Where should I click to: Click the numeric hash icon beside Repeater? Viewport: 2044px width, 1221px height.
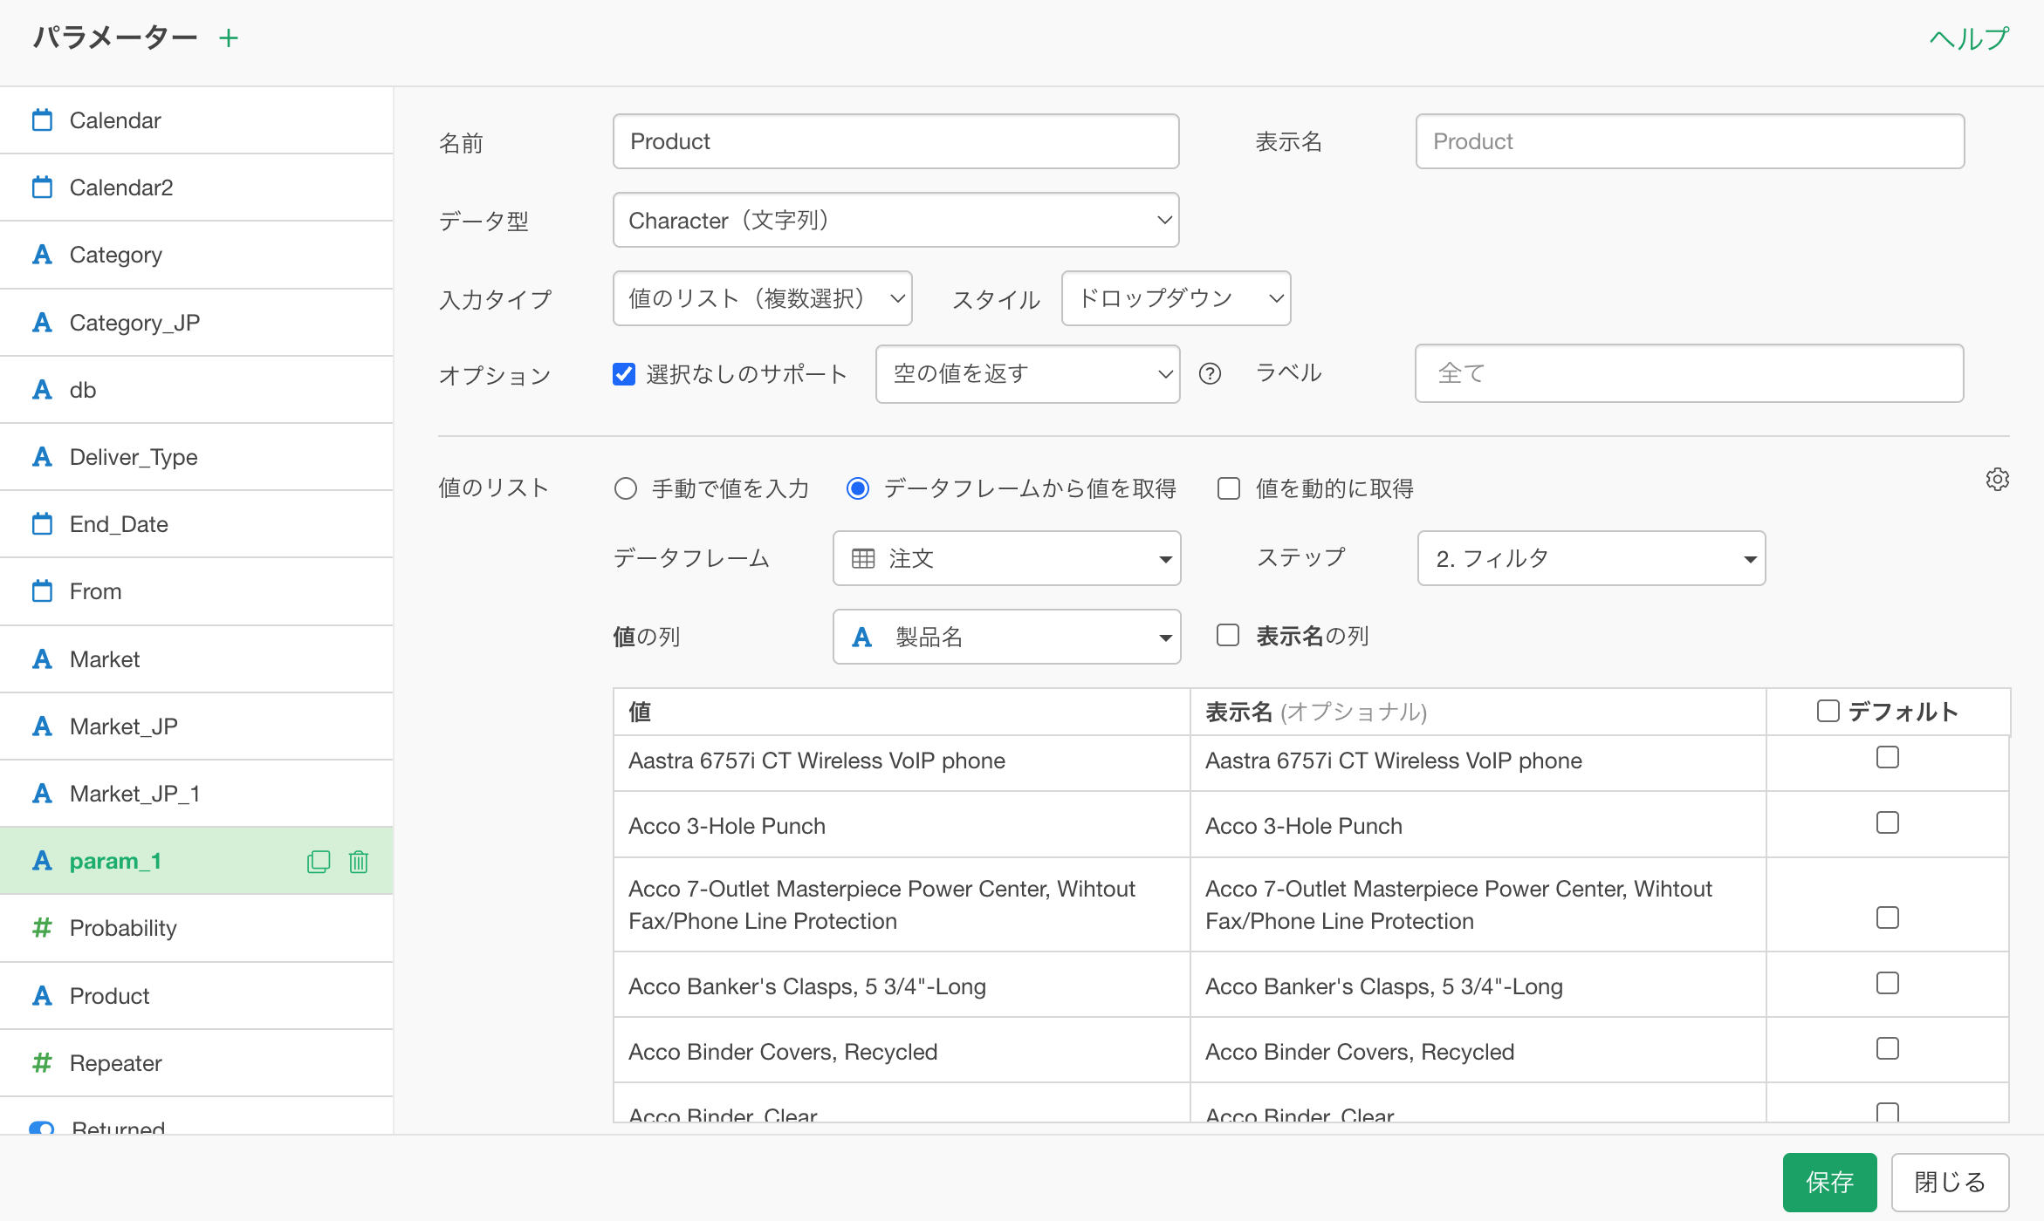tap(42, 1063)
